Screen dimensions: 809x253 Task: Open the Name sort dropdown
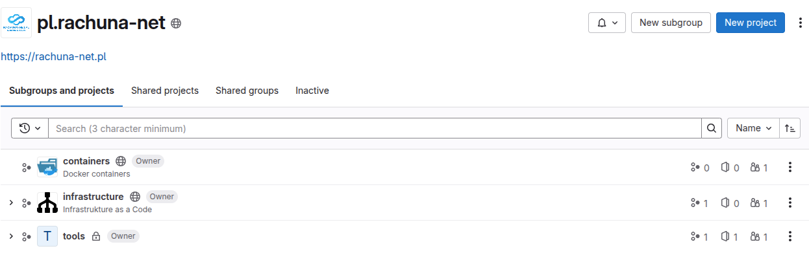[x=753, y=128]
